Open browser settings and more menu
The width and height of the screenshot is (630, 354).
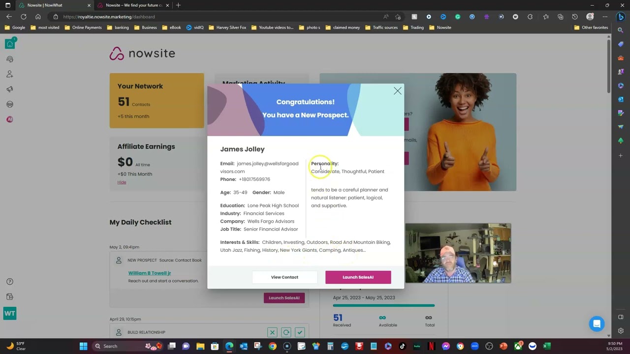point(605,16)
